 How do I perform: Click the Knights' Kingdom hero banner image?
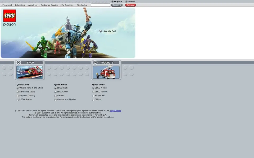[x=68, y=33]
